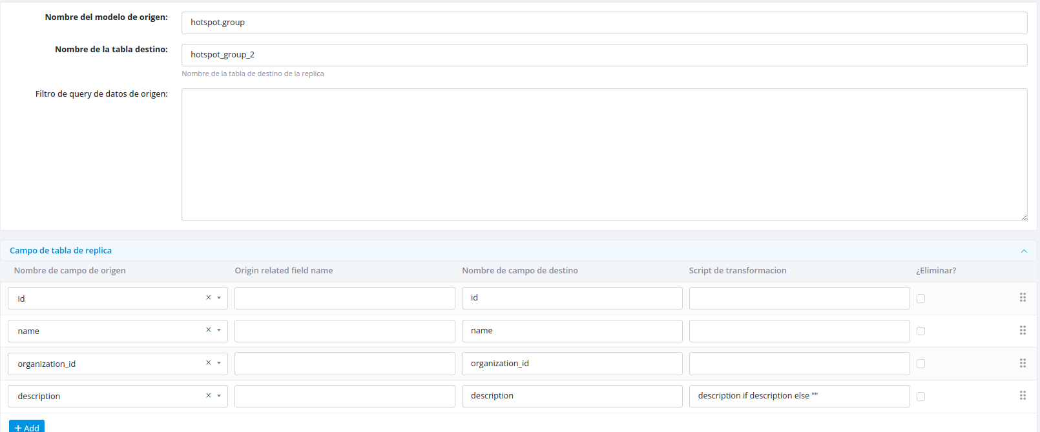The height and width of the screenshot is (432, 1040).
Task: Open the 'organization_id' origin field dropdown
Action: pos(219,363)
